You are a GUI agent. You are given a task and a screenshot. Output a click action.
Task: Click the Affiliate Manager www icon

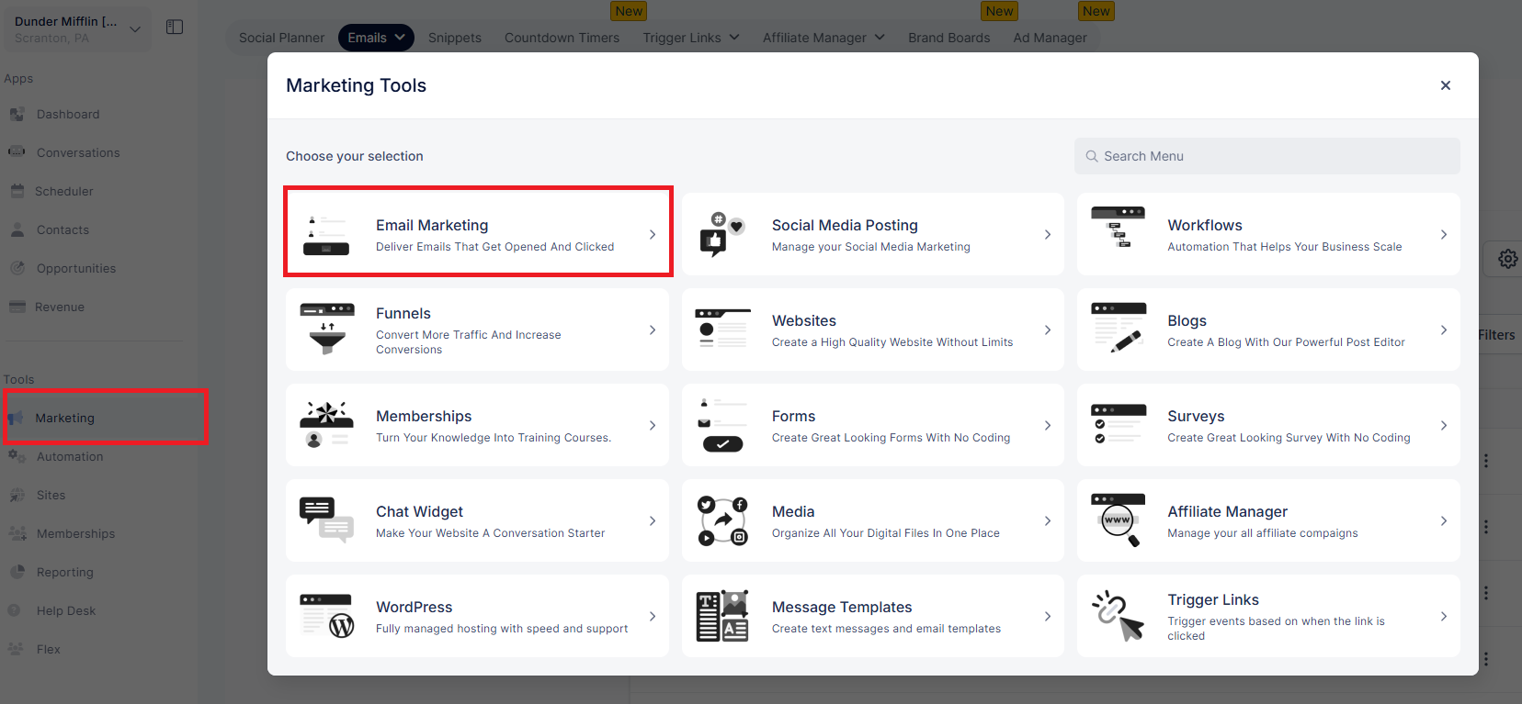pos(1119,520)
